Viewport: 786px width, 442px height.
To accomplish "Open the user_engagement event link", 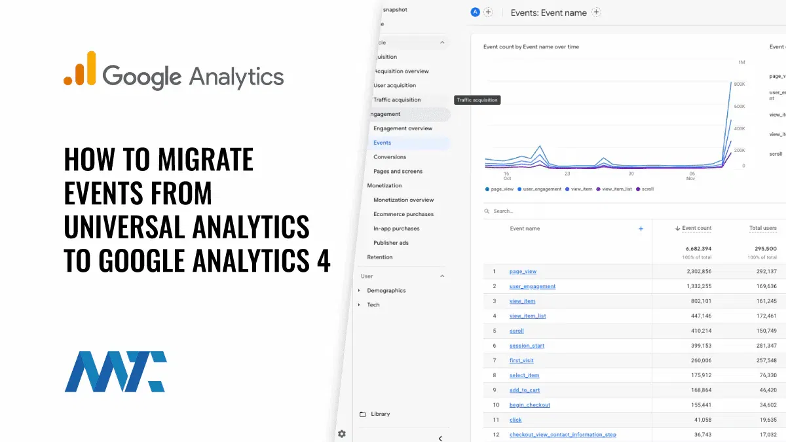I will point(533,286).
